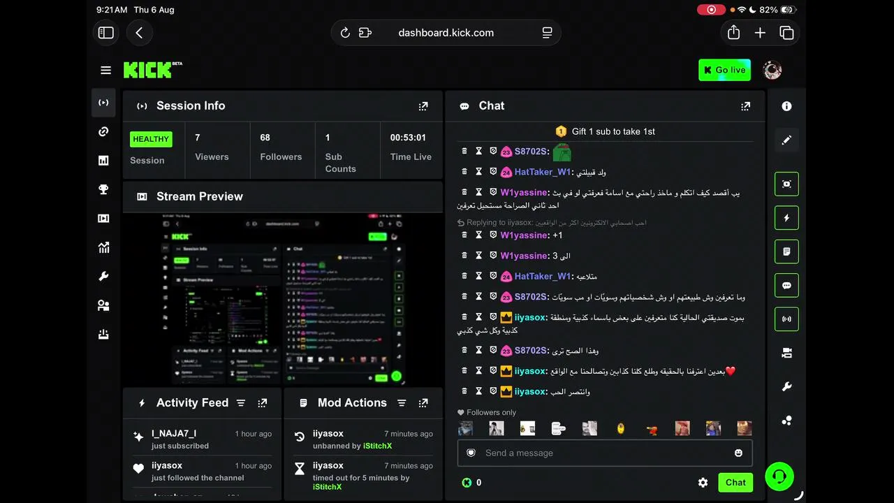Viewport: 894px width, 503px height.
Task: Click the I_NAJA7_I just subscribed entry
Action: pos(202,439)
